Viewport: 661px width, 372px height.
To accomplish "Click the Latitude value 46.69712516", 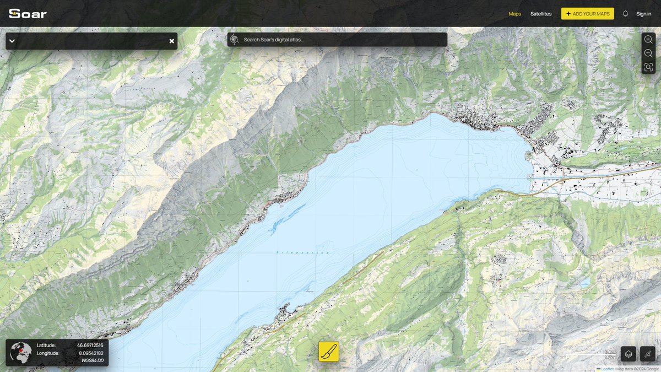I will [x=90, y=346].
